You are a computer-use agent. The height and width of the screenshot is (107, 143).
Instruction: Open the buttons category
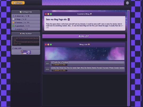coord(26,22)
